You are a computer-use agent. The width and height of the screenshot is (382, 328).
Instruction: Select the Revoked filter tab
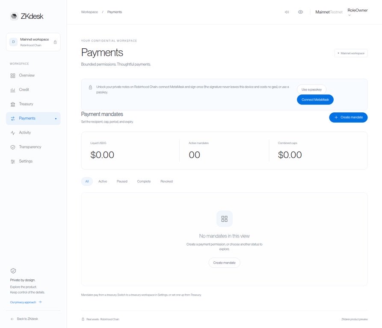[167, 182]
